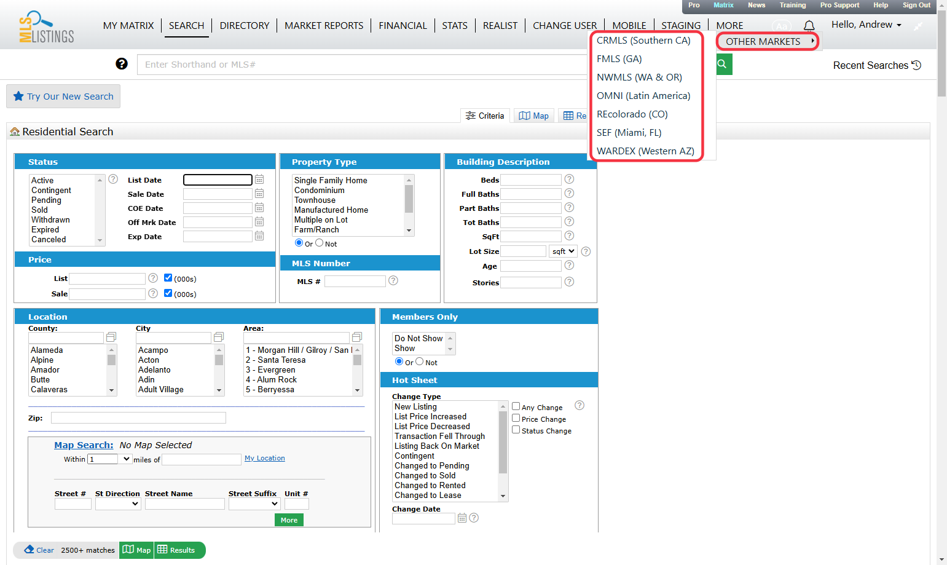Click the green magnifier search button
This screenshot has width=947, height=565.
point(723,64)
